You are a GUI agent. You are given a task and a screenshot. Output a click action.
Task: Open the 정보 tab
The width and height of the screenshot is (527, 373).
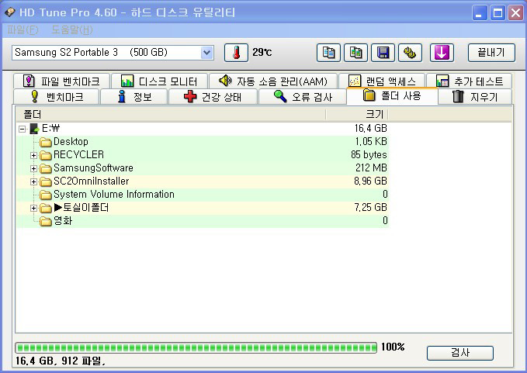(x=133, y=97)
